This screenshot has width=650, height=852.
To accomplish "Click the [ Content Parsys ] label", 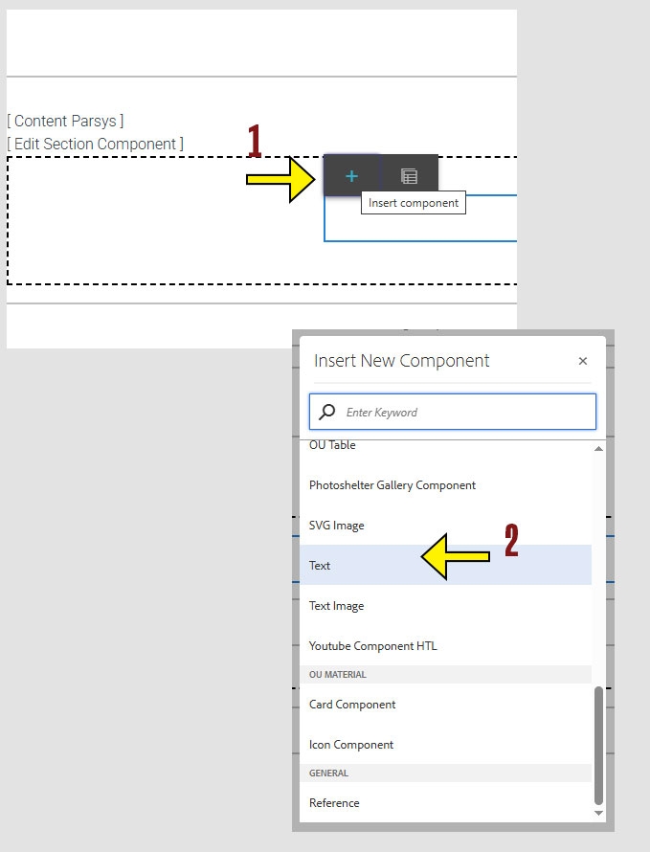I will point(65,121).
